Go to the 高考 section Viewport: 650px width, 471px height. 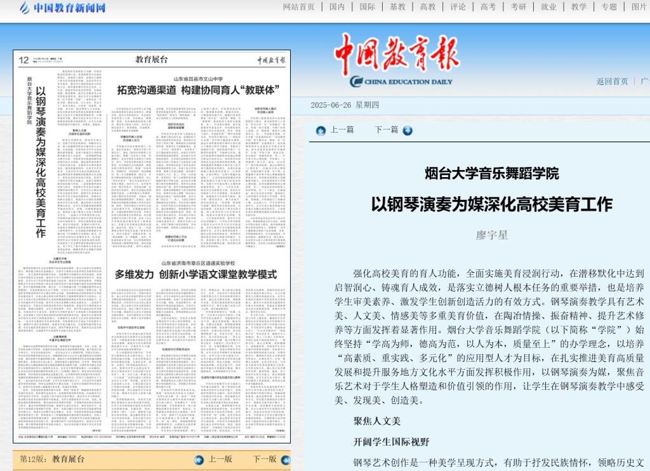488,7
